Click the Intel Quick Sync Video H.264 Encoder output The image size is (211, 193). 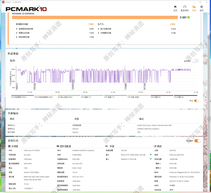(x=155, y=125)
